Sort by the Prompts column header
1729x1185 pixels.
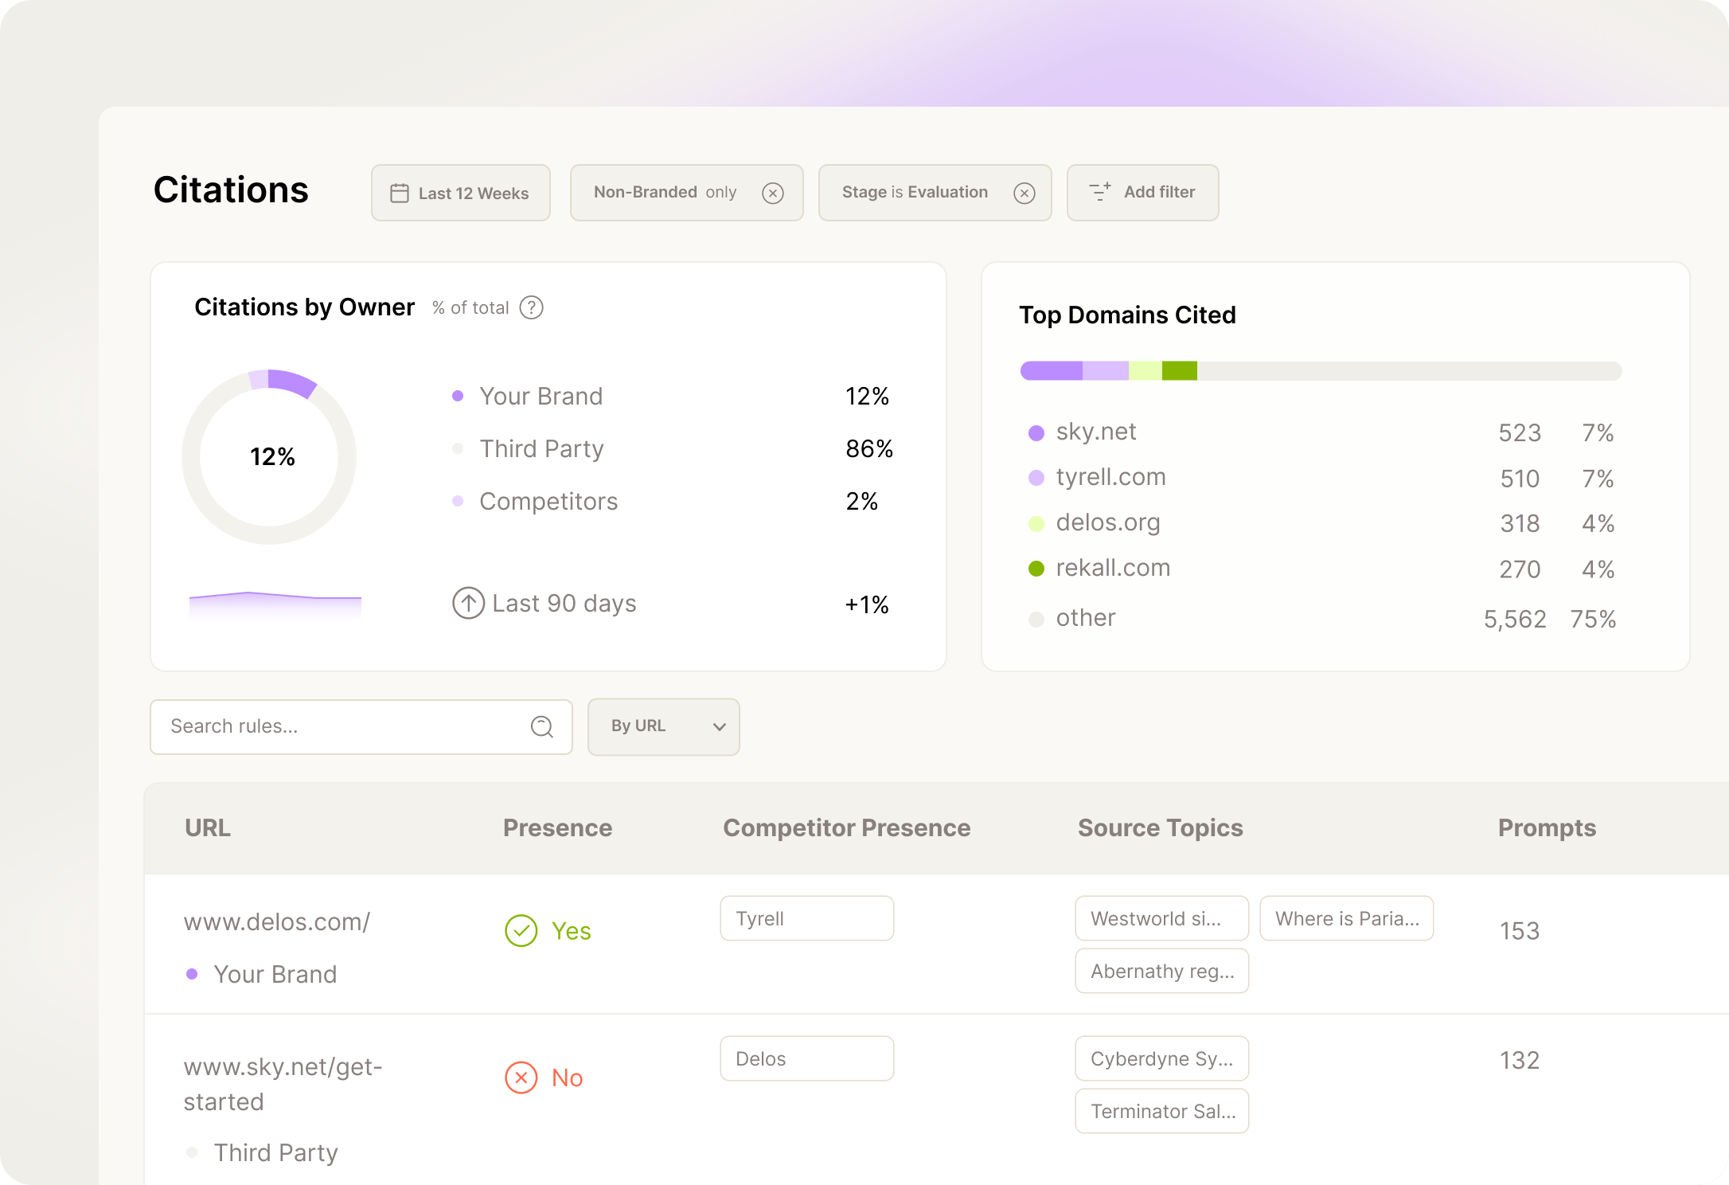tap(1547, 827)
